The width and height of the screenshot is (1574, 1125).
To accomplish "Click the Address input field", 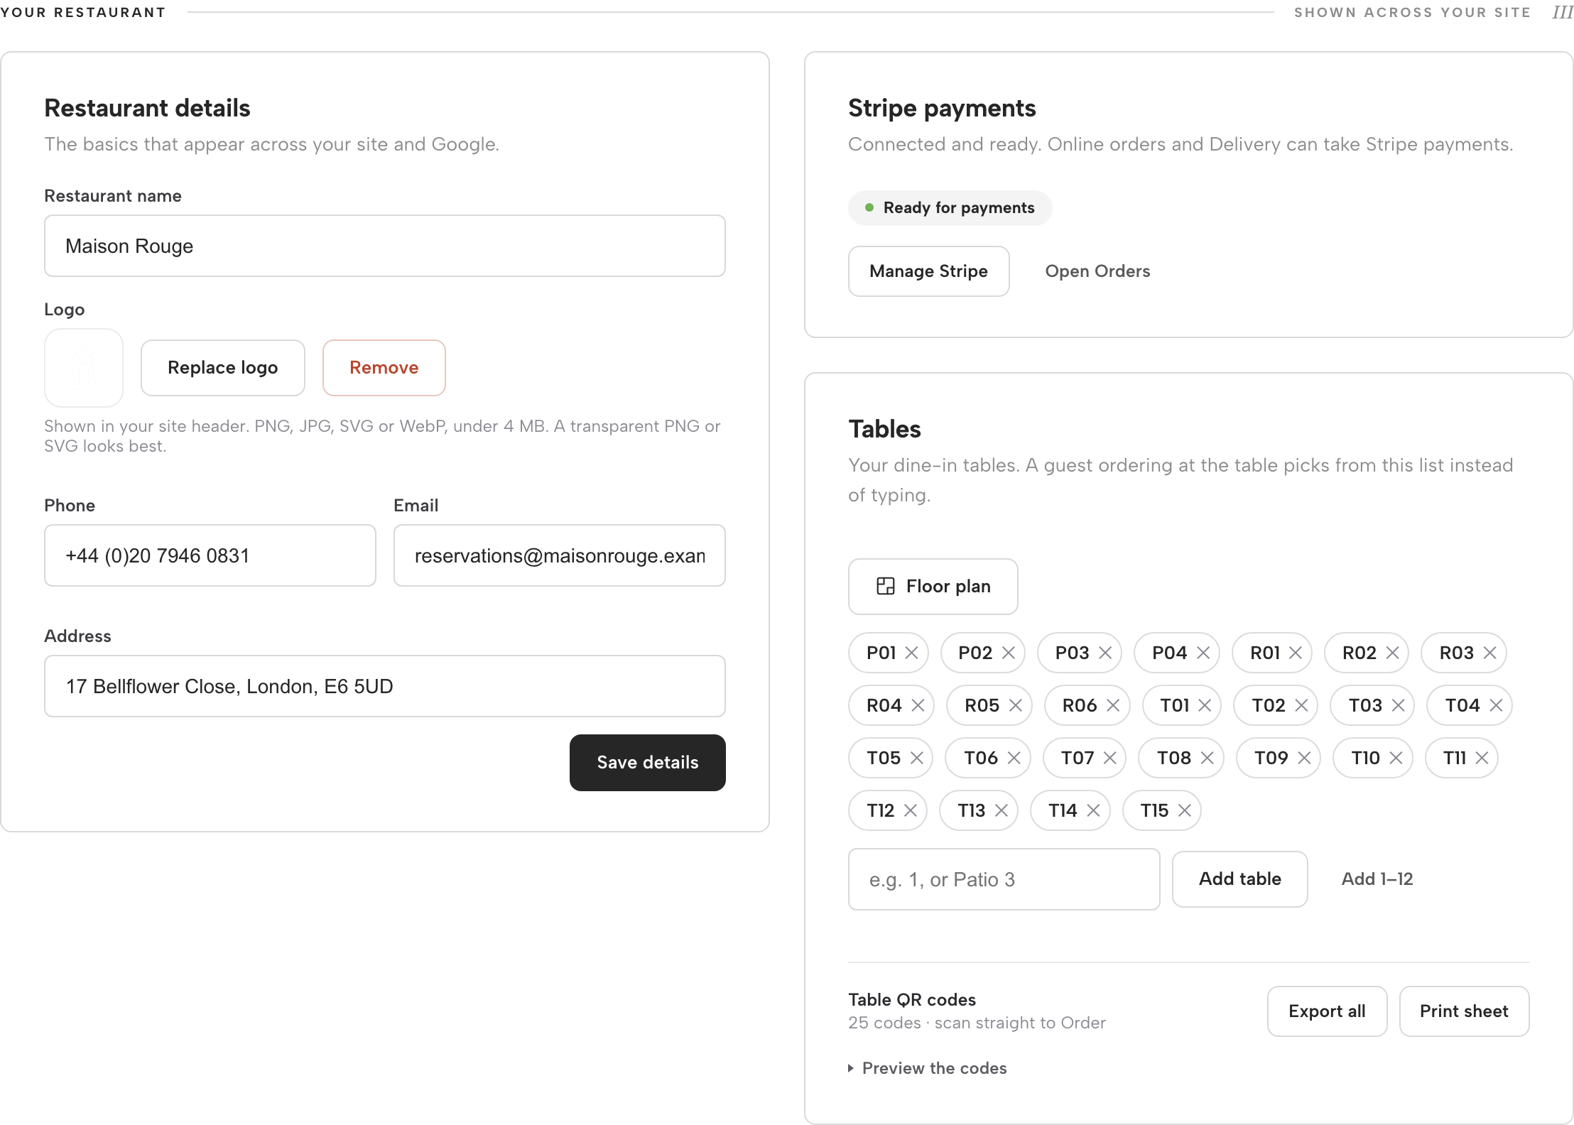I will click(385, 686).
